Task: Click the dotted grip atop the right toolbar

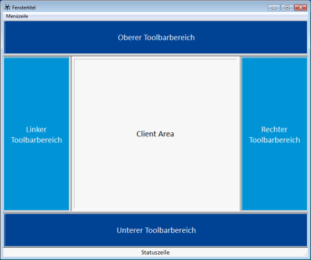Action: 275,58
